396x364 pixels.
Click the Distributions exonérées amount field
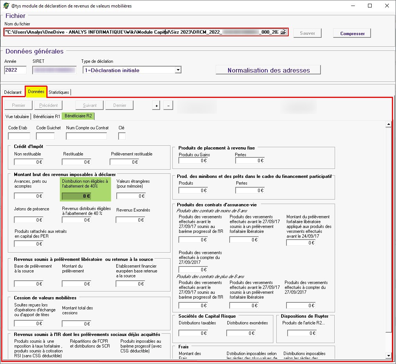241,333
